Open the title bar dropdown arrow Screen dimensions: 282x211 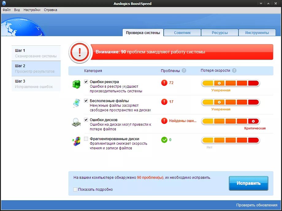tap(261, 3)
